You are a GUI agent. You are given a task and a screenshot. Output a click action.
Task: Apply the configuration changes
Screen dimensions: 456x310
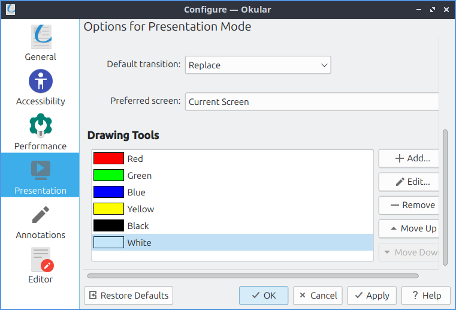pos(372,295)
